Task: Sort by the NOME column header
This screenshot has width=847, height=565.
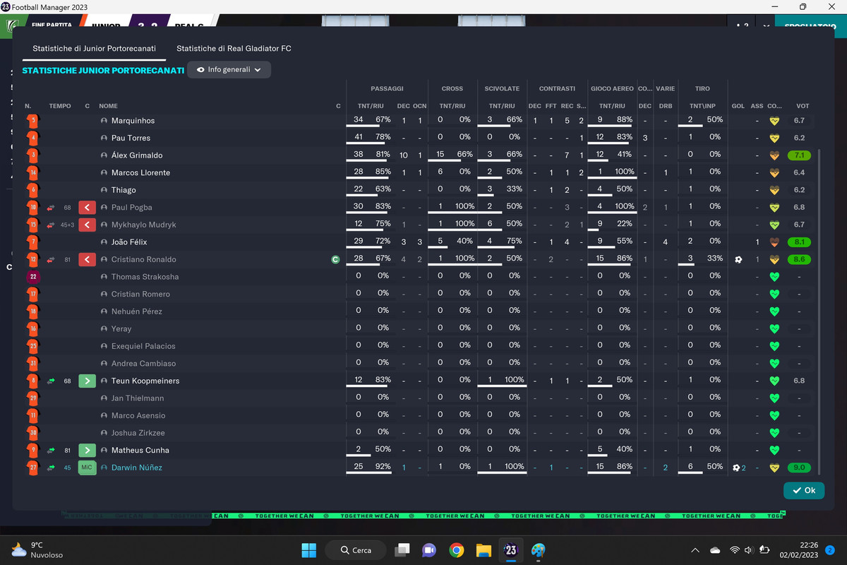Action: point(108,106)
